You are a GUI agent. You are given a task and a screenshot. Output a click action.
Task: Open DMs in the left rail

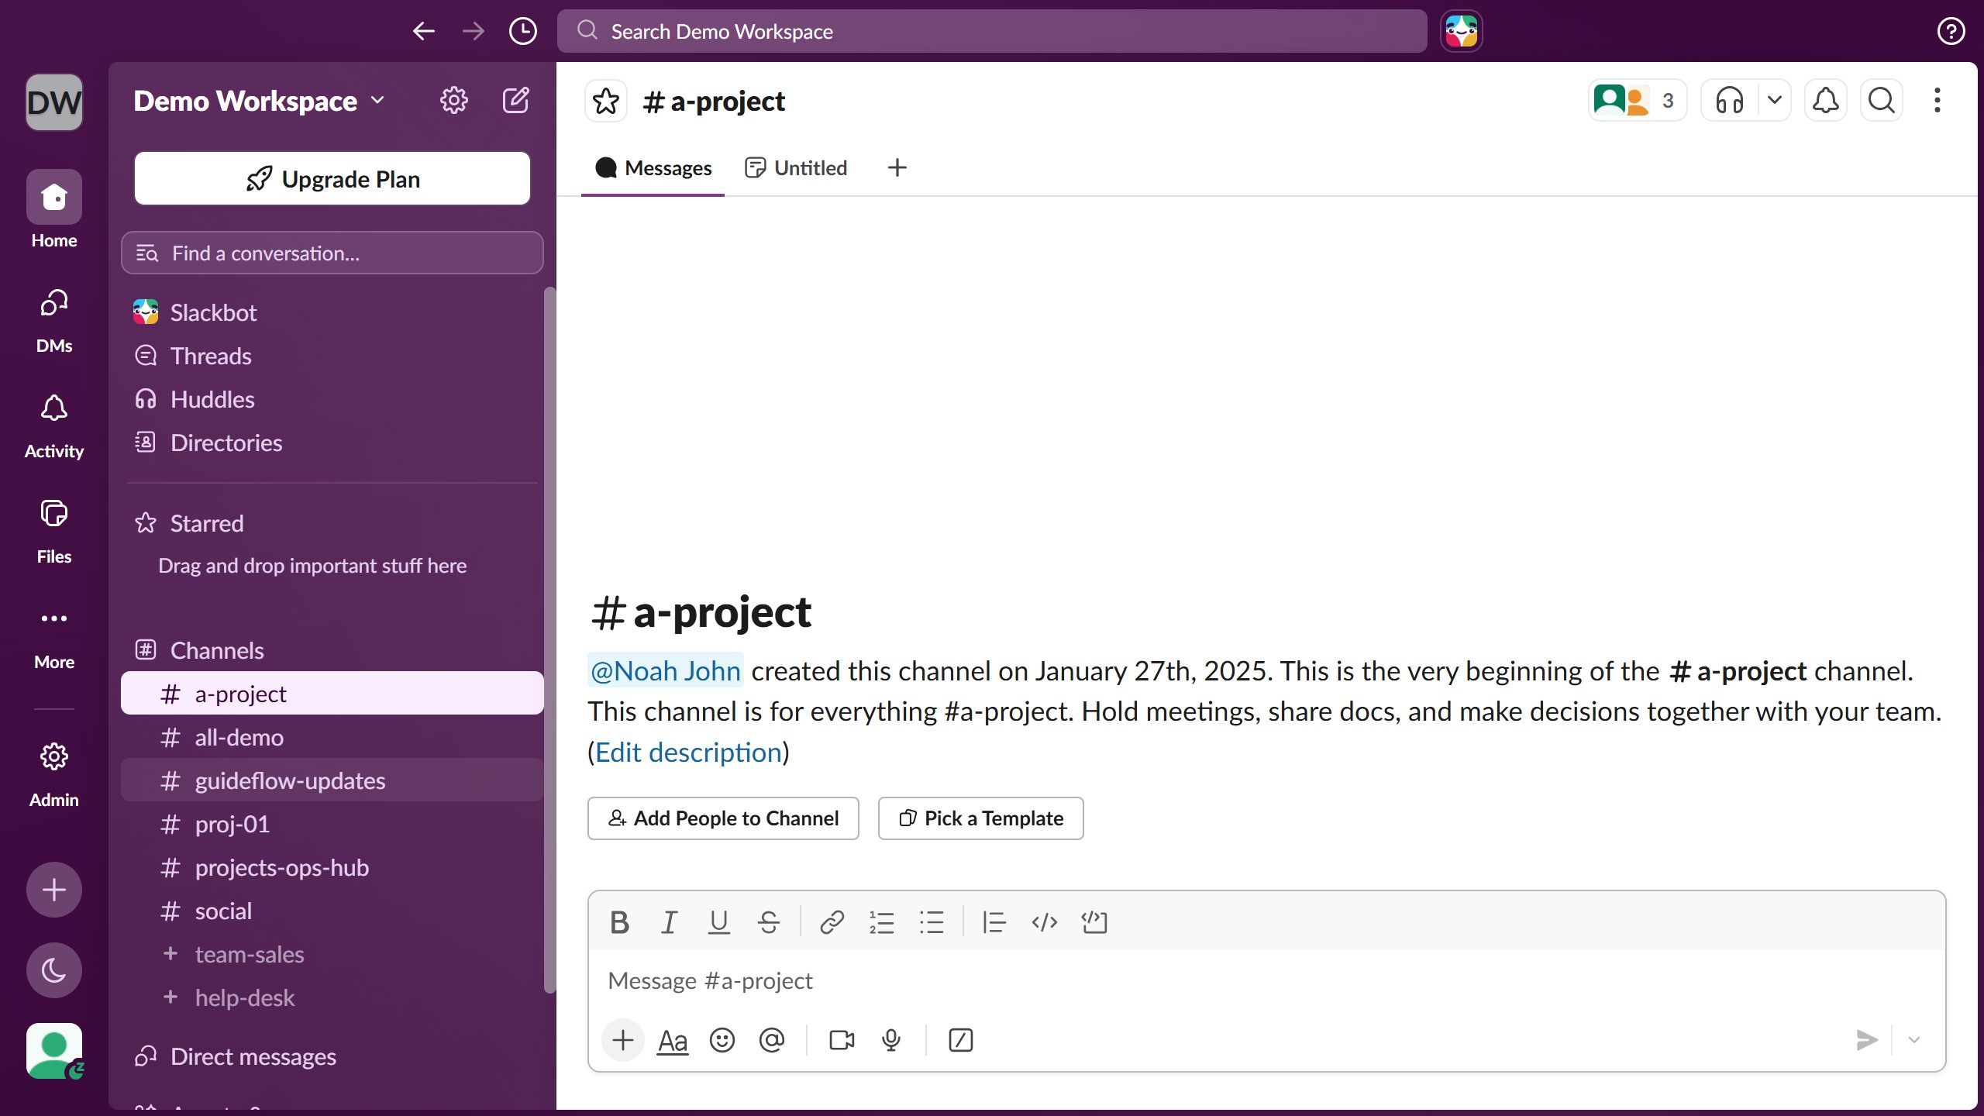tap(54, 320)
